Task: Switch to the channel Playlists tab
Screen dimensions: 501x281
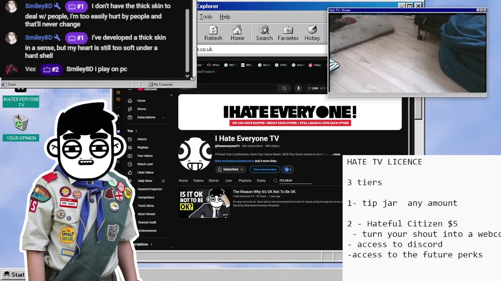Action: [x=245, y=181]
